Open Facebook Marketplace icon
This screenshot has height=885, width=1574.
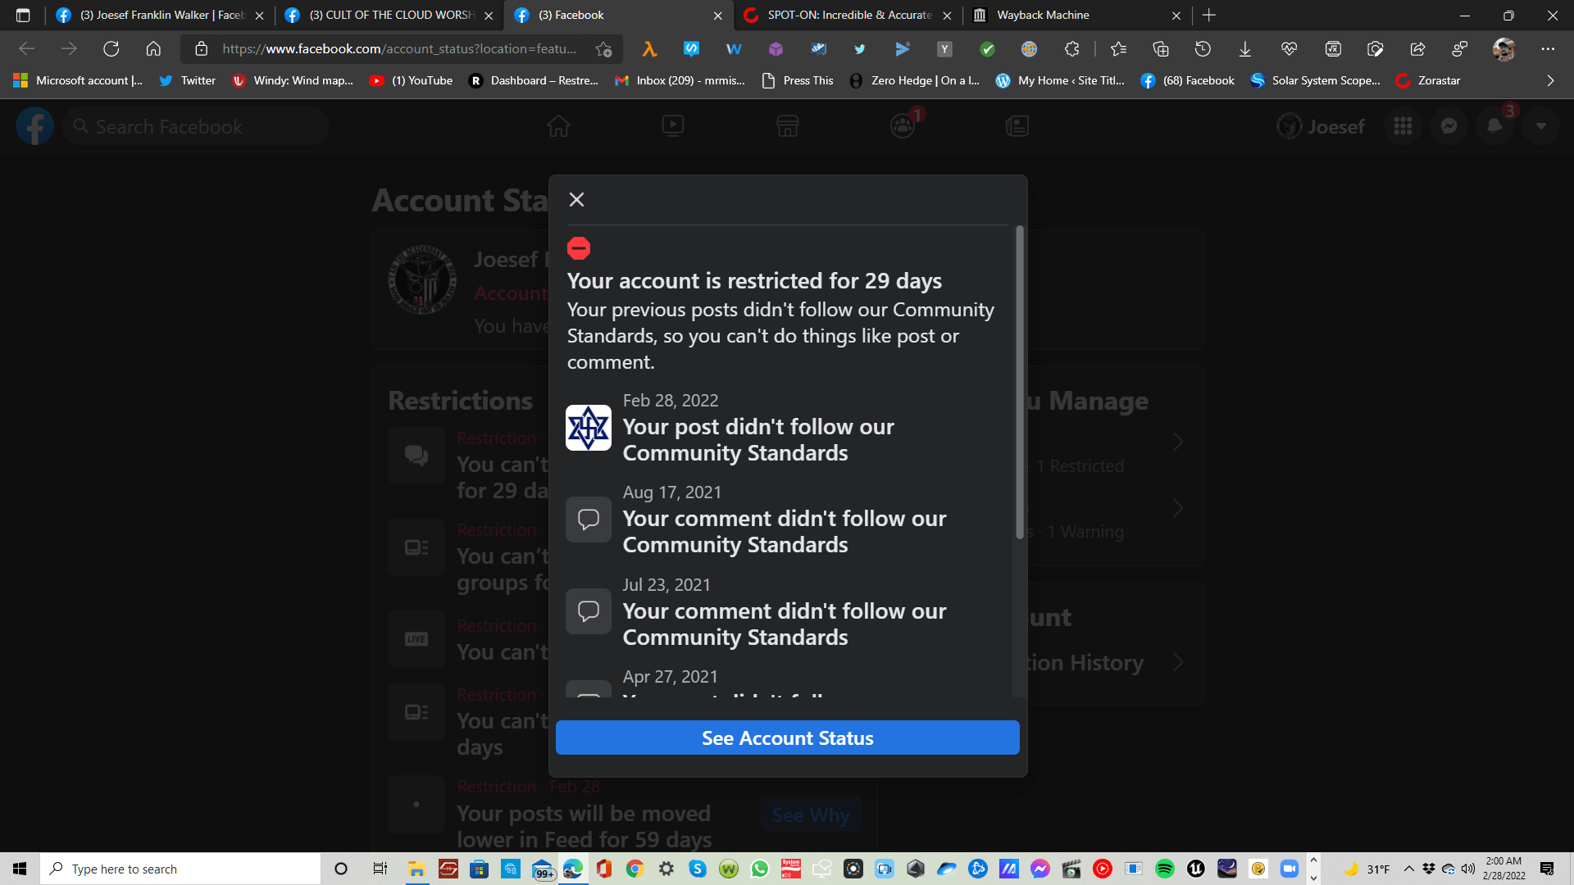point(787,126)
